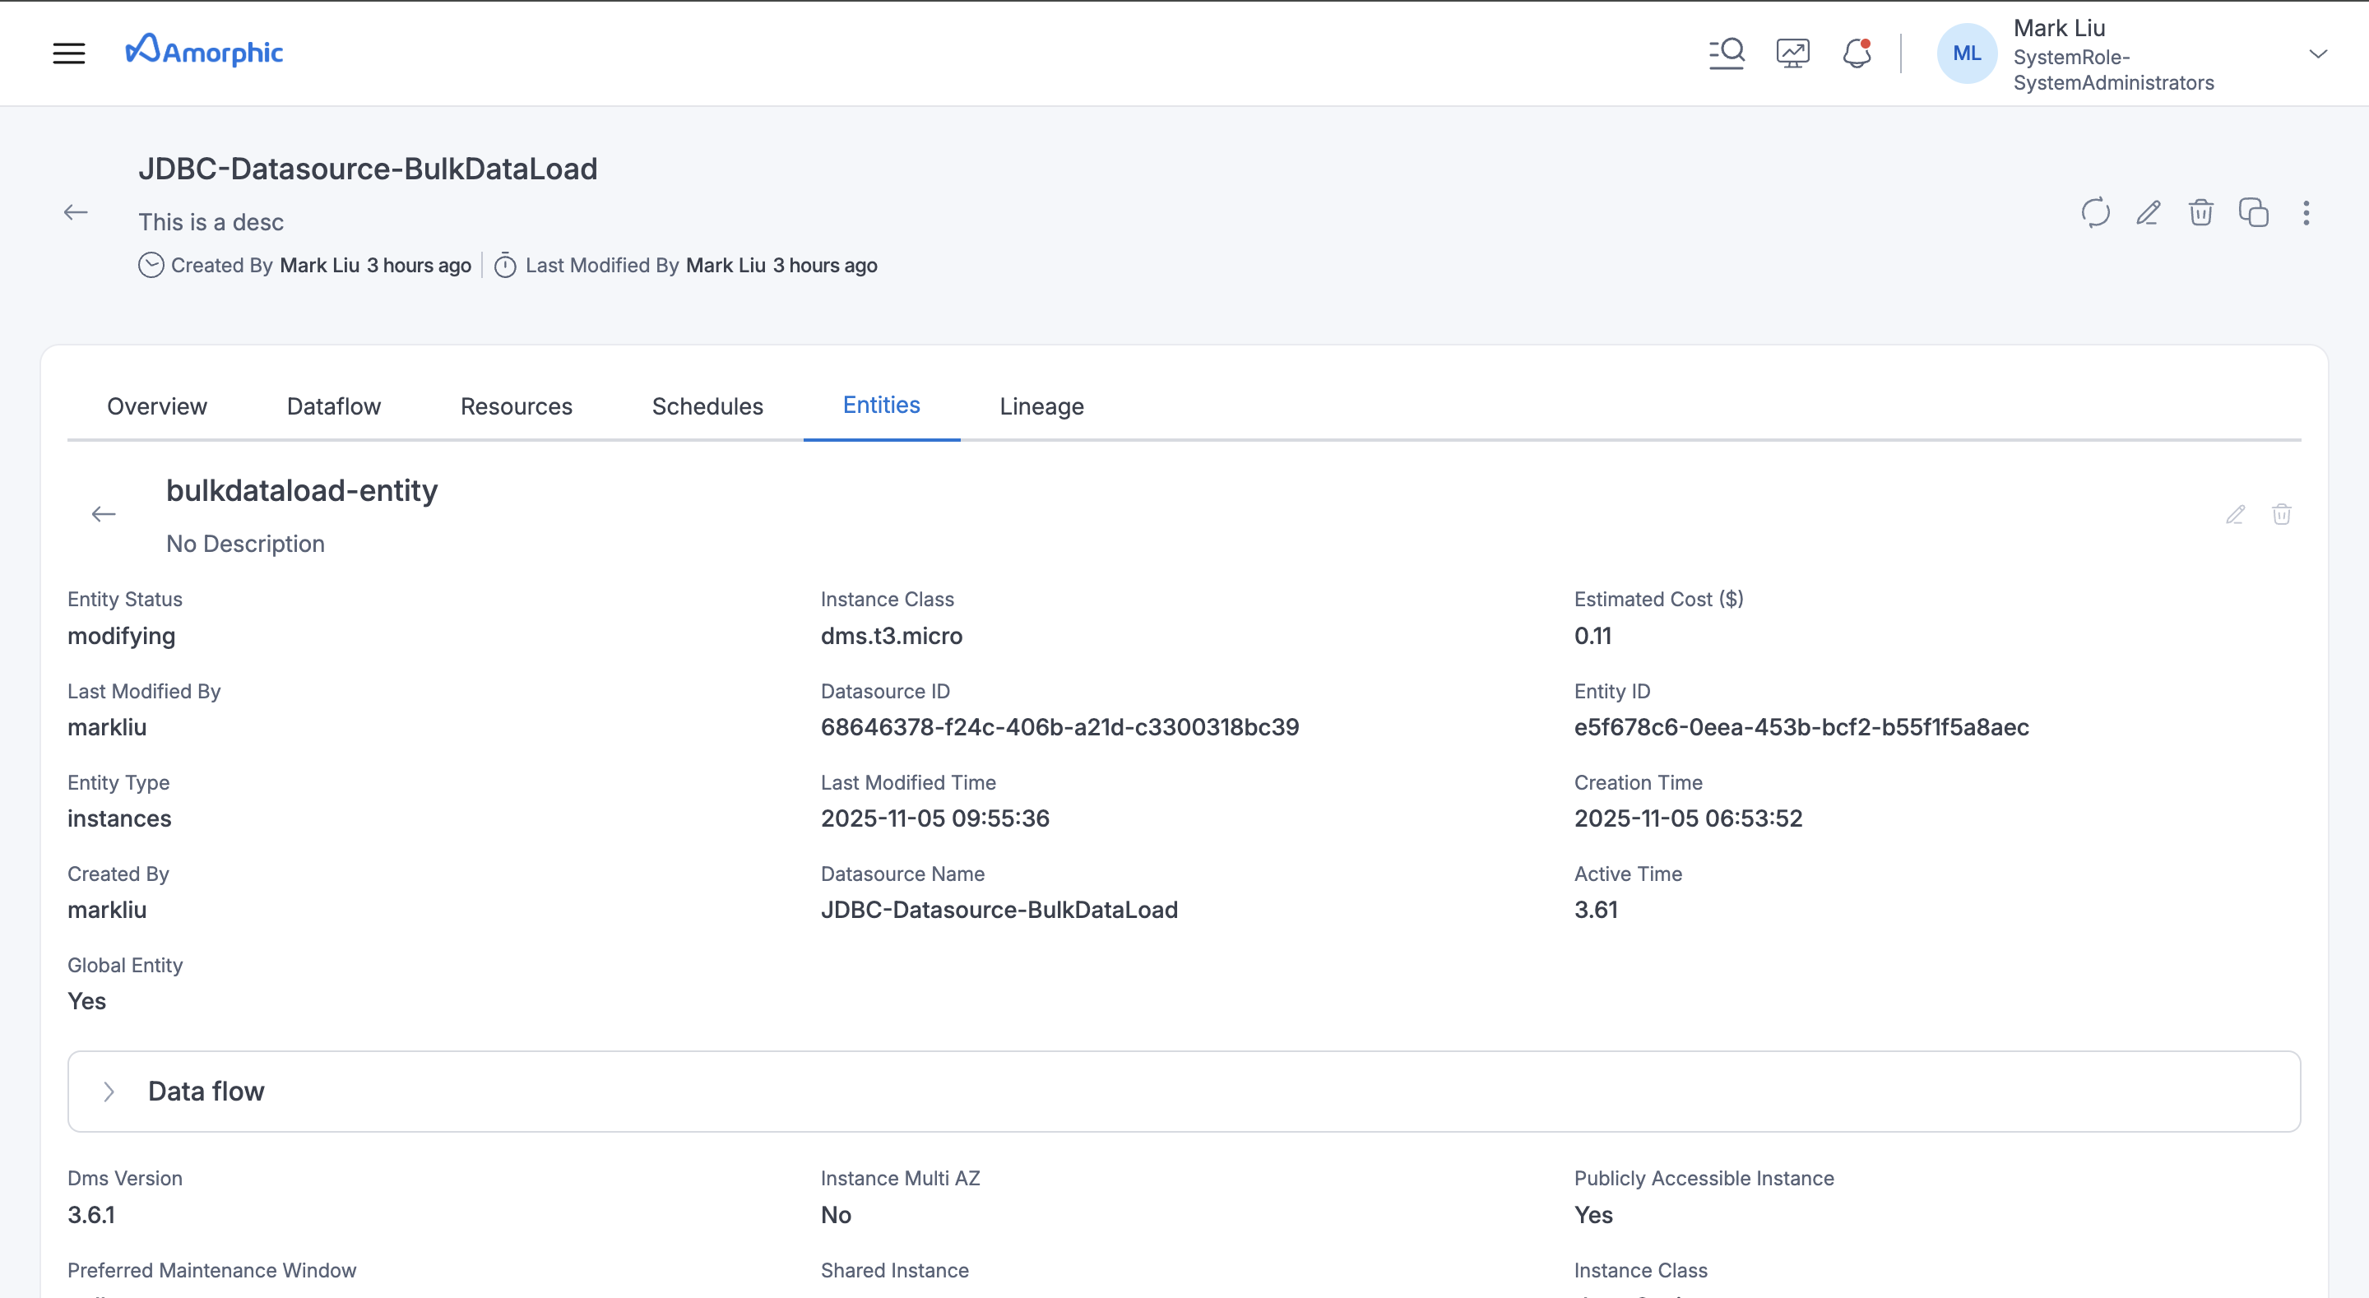
Task: Open the hamburger navigation menu
Action: click(x=70, y=53)
